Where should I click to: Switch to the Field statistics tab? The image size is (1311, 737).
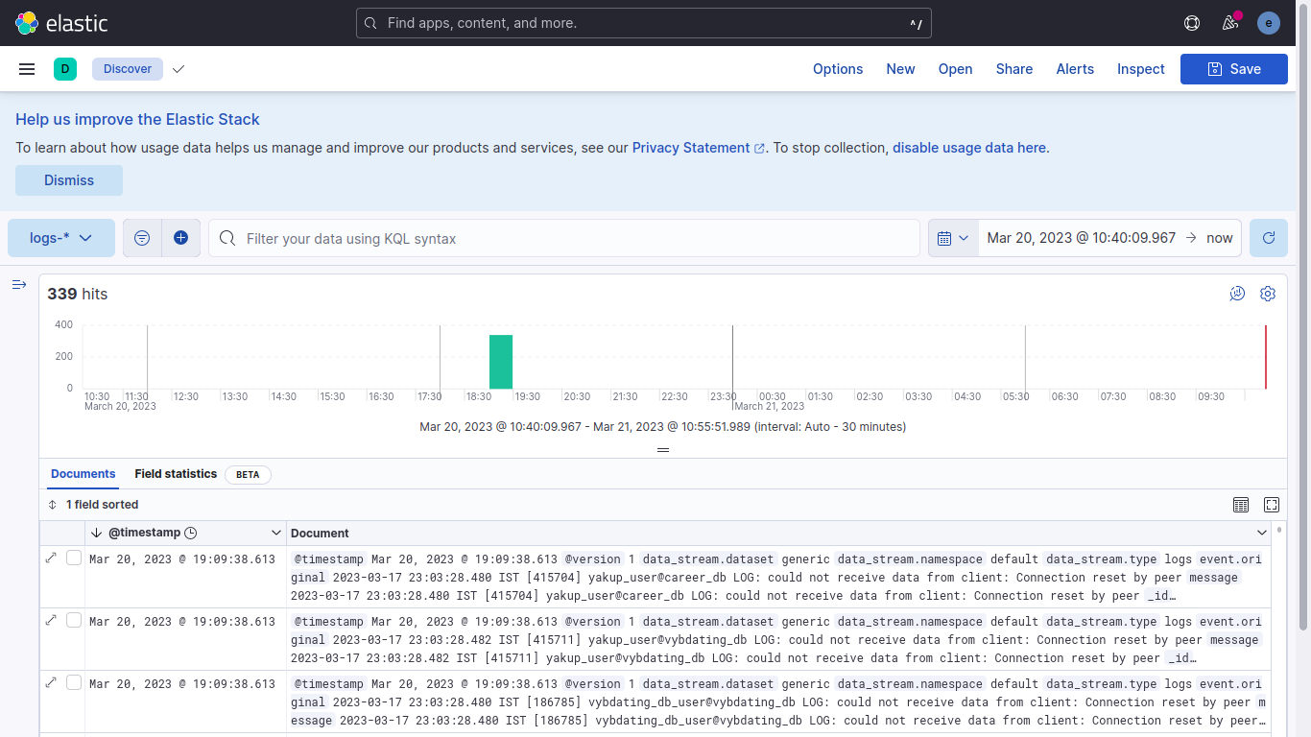click(x=176, y=474)
